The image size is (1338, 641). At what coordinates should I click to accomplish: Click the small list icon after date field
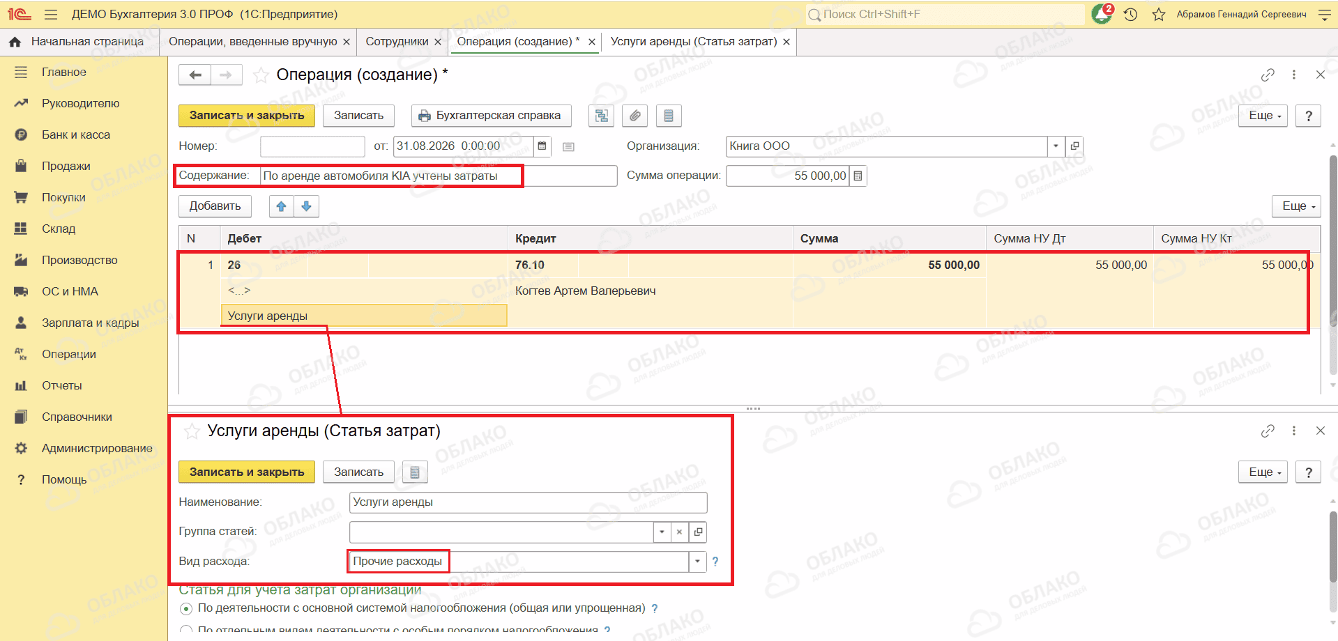pos(568,146)
